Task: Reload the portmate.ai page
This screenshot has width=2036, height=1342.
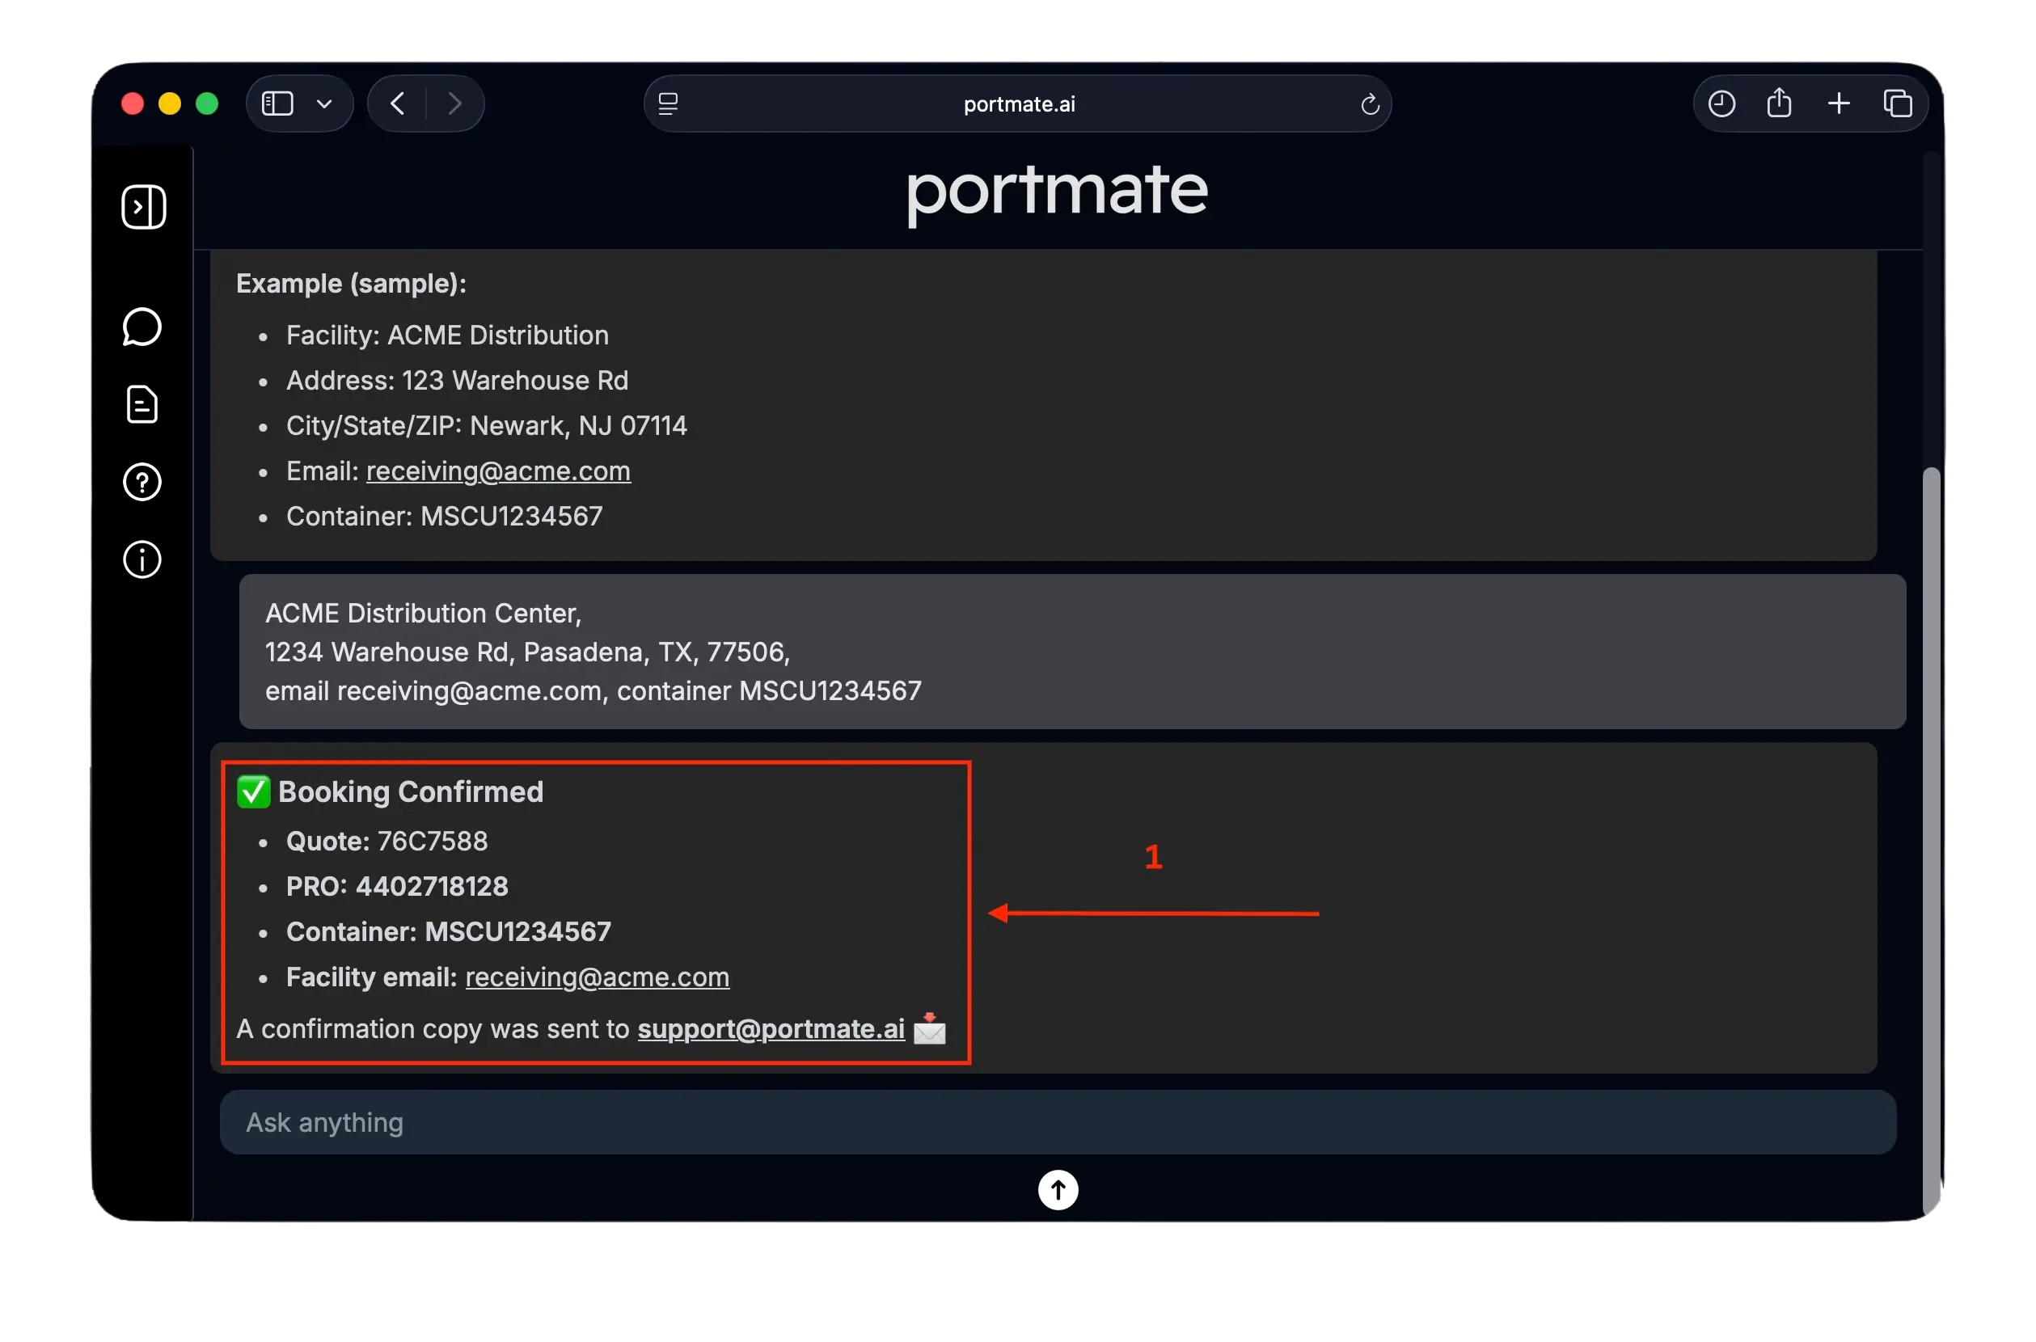Action: point(1369,104)
